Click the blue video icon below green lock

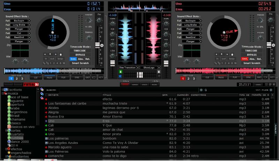[120, 76]
